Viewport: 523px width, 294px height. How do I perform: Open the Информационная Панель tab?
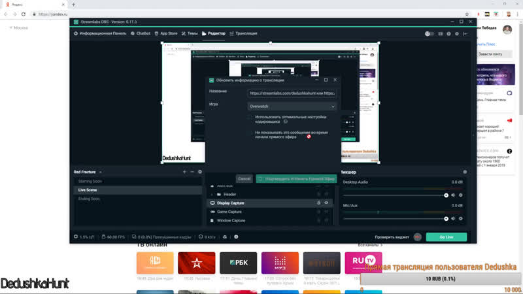[x=100, y=34]
